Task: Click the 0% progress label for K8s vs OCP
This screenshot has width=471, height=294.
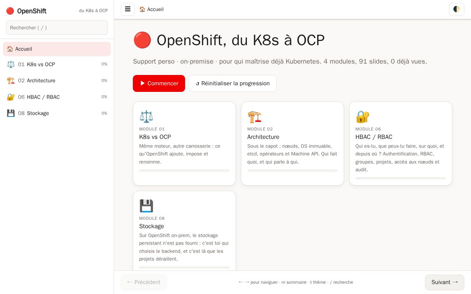Action: [105, 64]
